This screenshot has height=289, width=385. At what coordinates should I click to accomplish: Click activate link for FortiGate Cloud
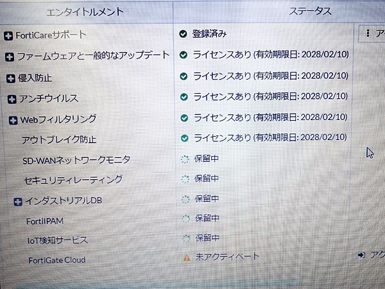click(372, 255)
